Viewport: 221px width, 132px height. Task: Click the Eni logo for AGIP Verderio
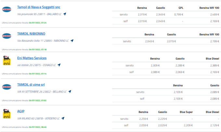[x=7, y=114]
